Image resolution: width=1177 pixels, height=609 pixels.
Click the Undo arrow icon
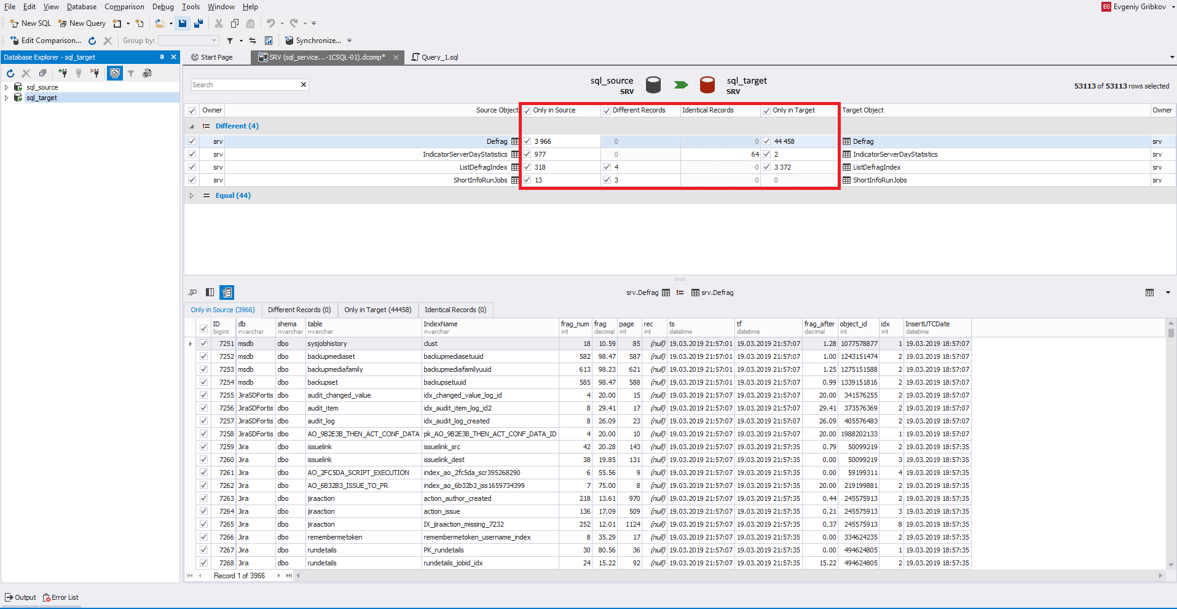tap(270, 23)
